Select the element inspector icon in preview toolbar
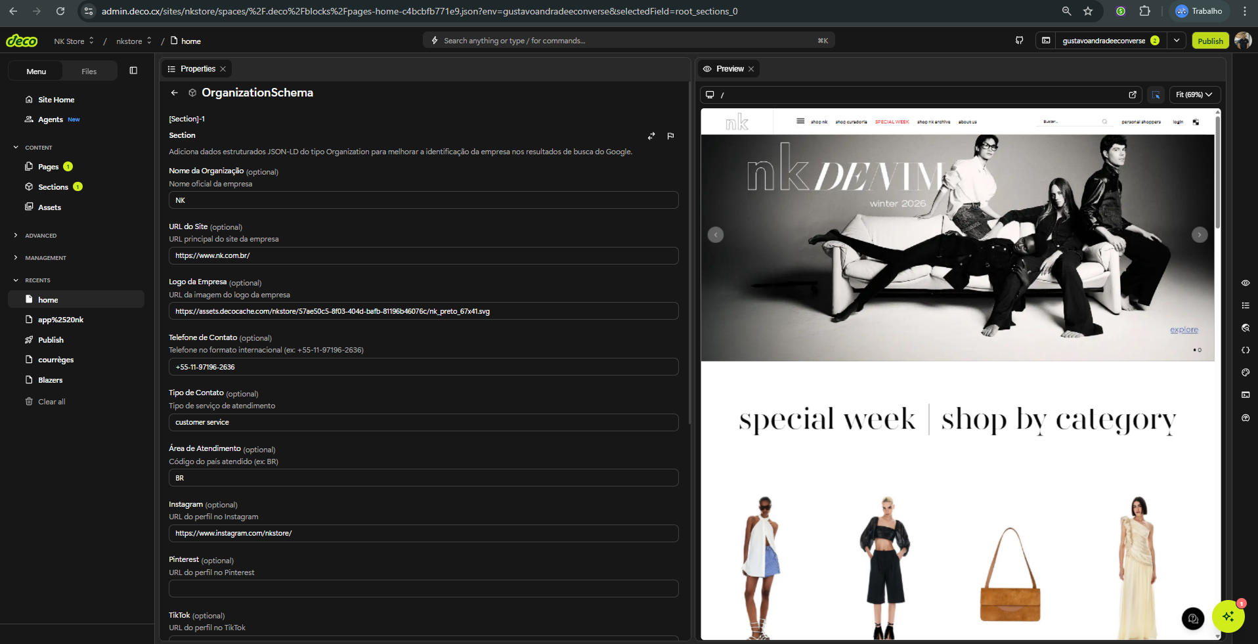 click(x=1156, y=95)
